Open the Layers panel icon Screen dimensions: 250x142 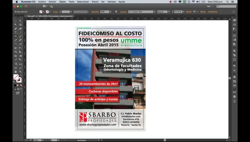(234, 97)
